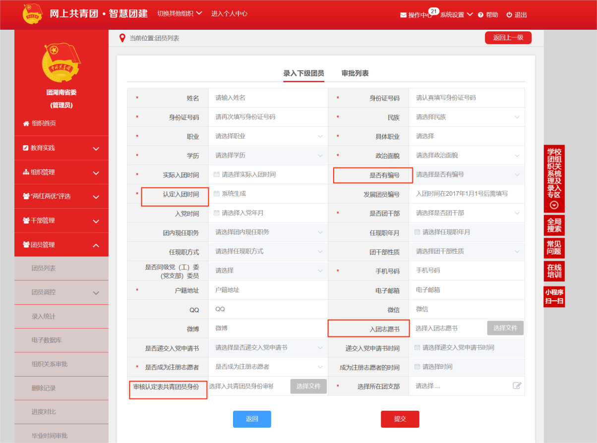Click the 退出 power icon
The height and width of the screenshot is (443, 597).
click(509, 15)
